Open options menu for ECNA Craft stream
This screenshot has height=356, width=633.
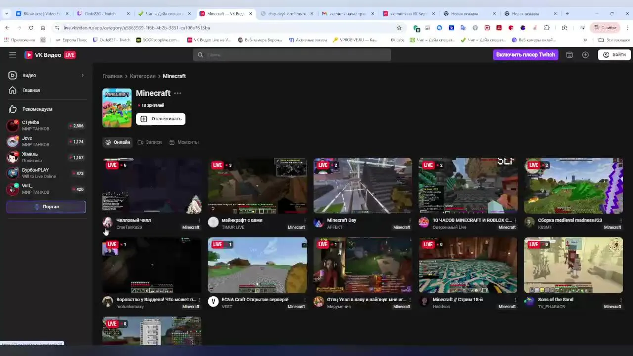[x=305, y=300]
